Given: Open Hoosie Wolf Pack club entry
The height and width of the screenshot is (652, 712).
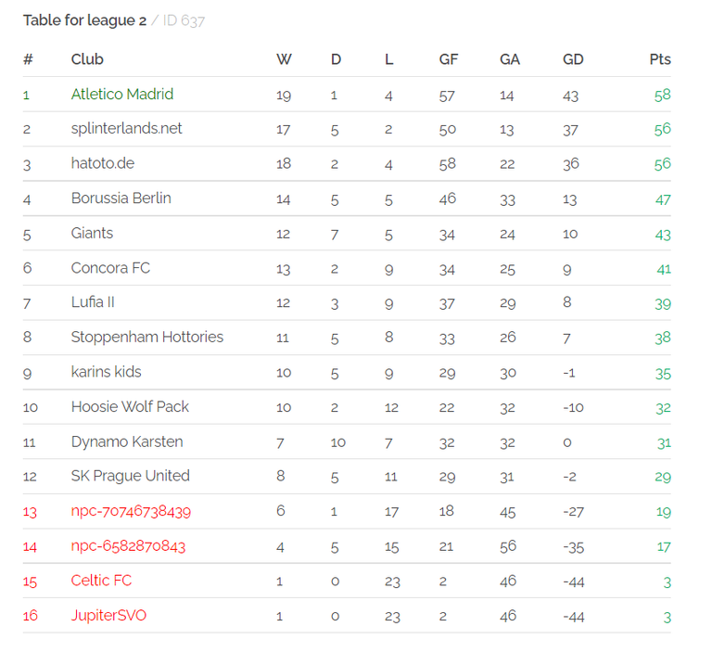Looking at the screenshot, I should click(130, 406).
